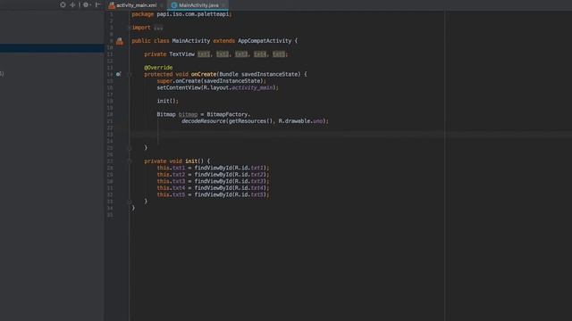Click fold end marker of init method
The height and width of the screenshot is (321, 572).
coord(130,202)
